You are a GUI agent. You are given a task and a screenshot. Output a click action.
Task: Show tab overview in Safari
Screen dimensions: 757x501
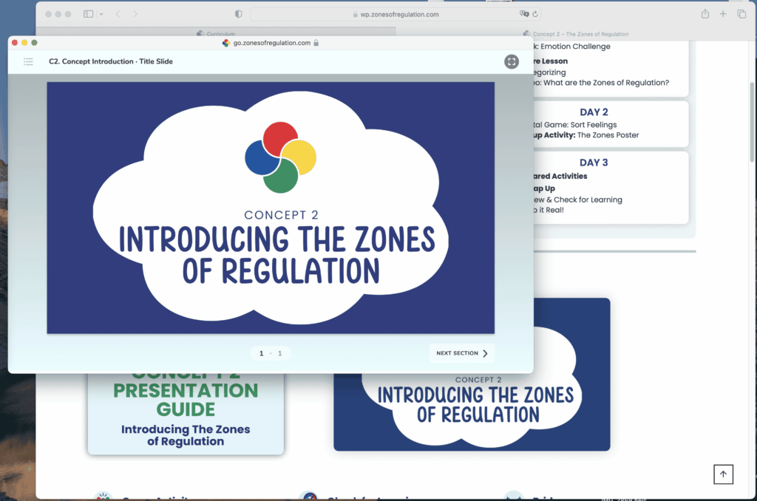(741, 14)
